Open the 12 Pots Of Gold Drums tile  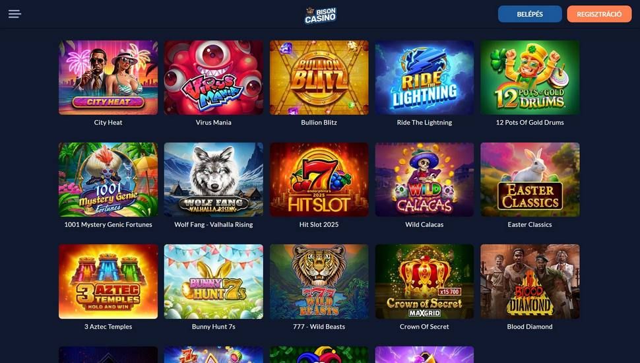tap(530, 77)
